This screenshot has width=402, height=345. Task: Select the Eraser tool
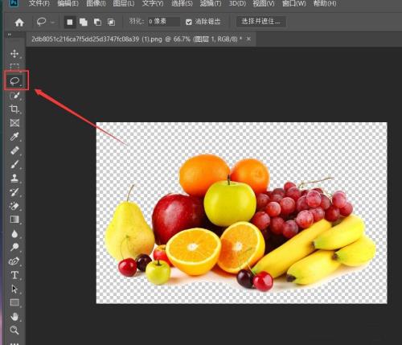pyautogui.click(x=14, y=206)
